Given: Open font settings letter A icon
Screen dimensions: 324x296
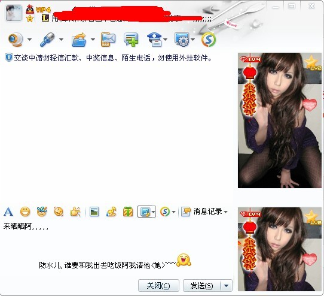Looking at the screenshot, I should [8, 212].
